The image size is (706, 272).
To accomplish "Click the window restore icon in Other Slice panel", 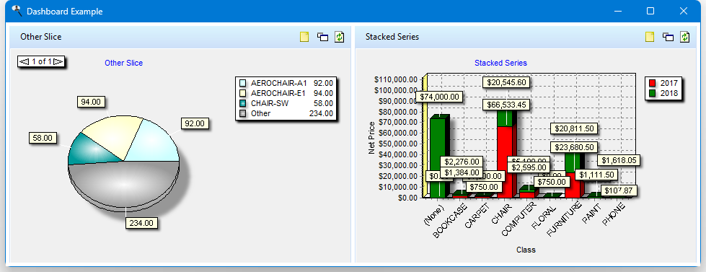I will tap(323, 37).
